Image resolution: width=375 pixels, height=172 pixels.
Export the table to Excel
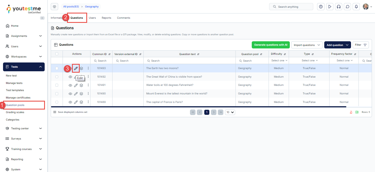pos(357,112)
